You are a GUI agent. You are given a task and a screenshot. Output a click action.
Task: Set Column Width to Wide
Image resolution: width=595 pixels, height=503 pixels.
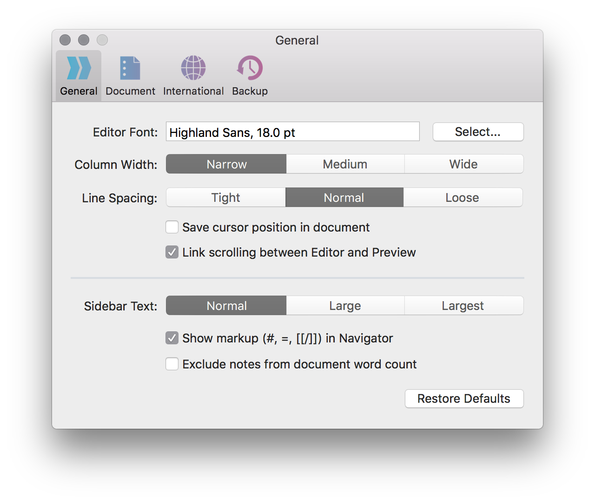coord(463,164)
